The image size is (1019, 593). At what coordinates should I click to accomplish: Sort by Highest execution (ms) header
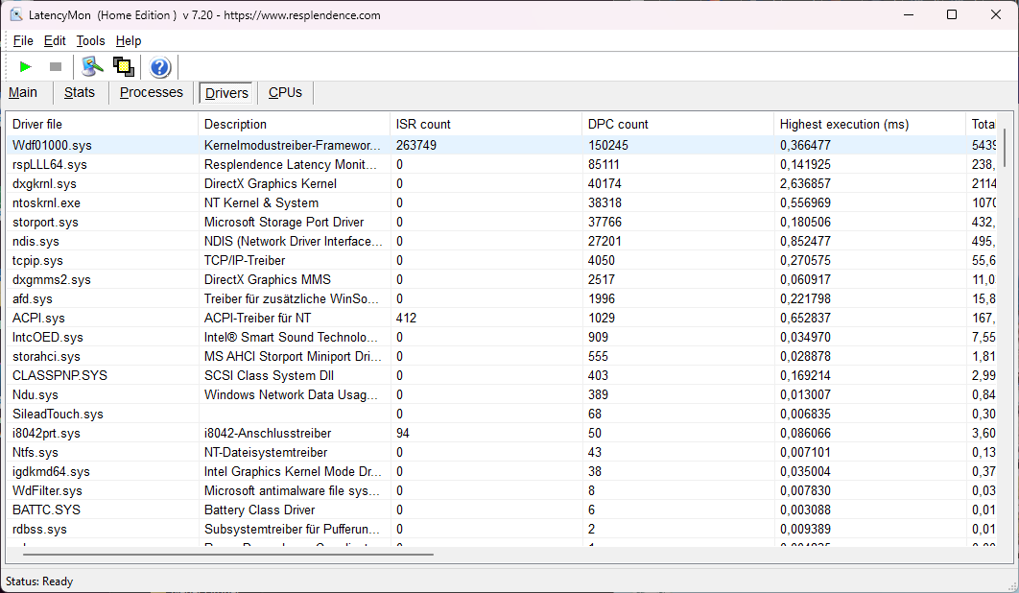tap(868, 124)
